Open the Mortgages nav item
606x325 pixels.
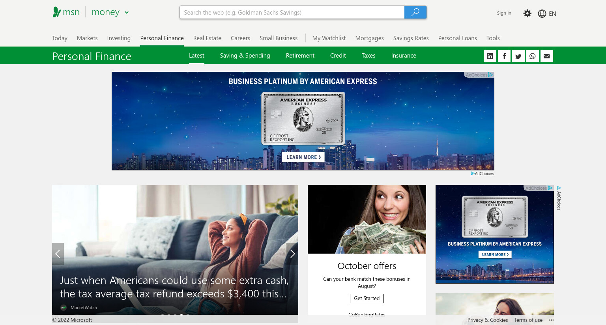coord(369,38)
